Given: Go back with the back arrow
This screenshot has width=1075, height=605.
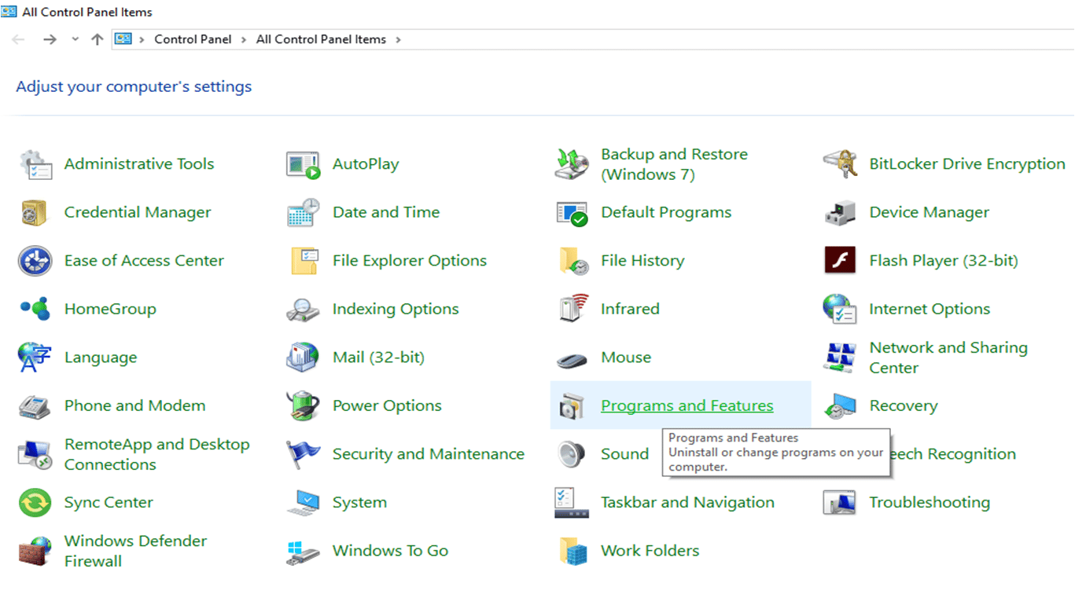Looking at the screenshot, I should [x=18, y=39].
